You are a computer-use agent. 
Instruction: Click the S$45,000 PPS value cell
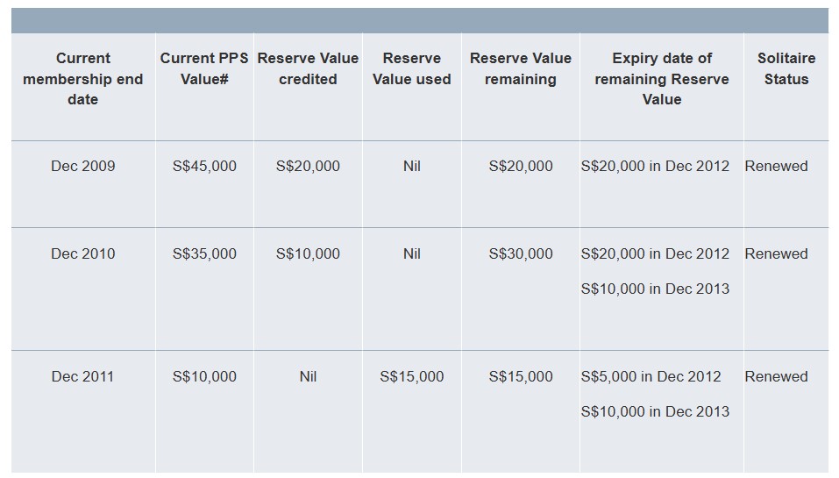[204, 166]
